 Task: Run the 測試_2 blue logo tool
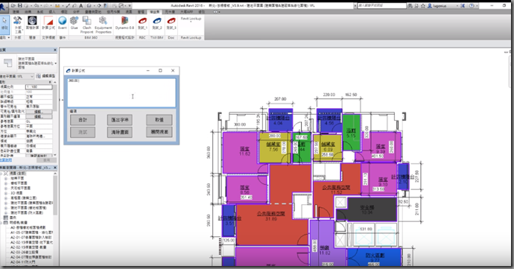point(157,23)
